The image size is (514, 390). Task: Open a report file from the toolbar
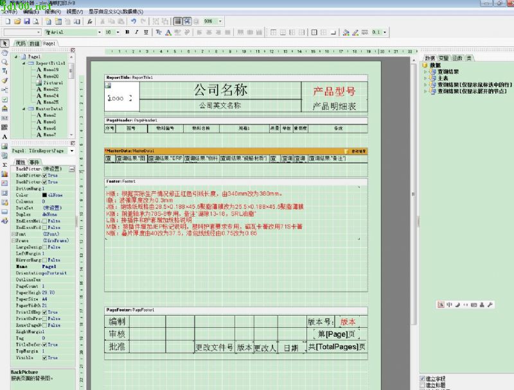click(17, 22)
